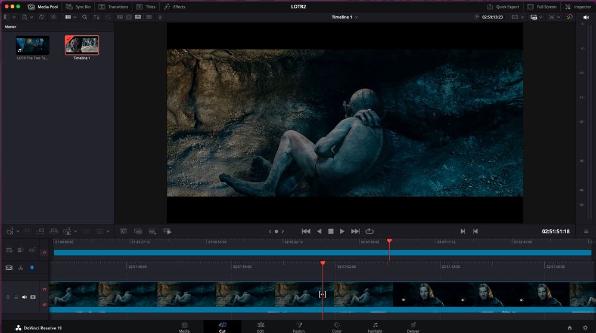Switch to the Color page
The height and width of the screenshot is (333, 596).
337,327
